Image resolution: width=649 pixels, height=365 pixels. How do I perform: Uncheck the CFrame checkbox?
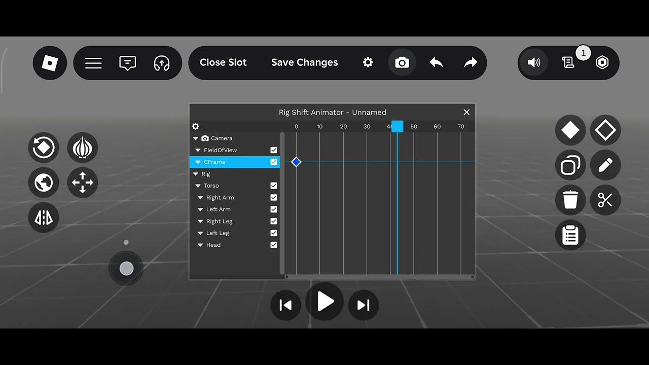274,162
